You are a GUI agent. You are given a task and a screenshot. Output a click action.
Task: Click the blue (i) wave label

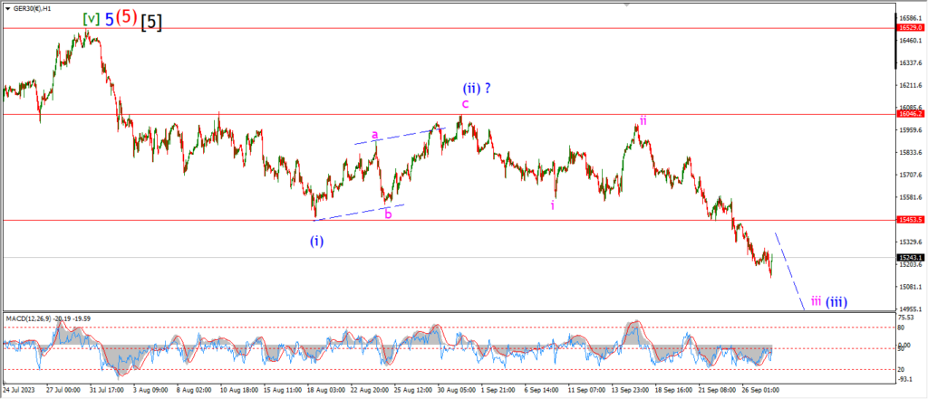tap(317, 242)
